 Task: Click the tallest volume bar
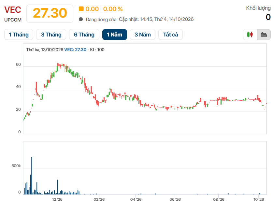(x=32, y=176)
